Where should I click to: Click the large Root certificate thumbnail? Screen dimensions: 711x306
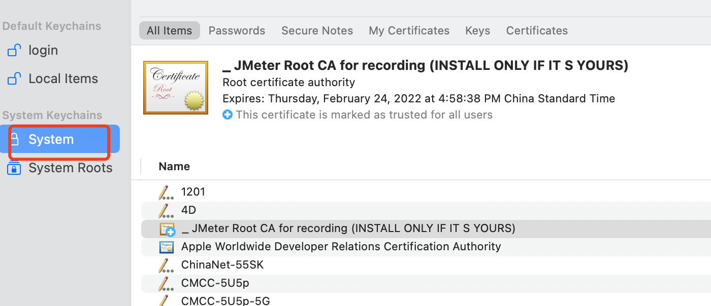click(176, 88)
